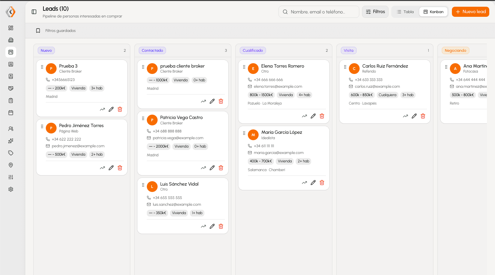Switch to the Tabla view
This screenshot has height=275, width=495.
click(405, 12)
